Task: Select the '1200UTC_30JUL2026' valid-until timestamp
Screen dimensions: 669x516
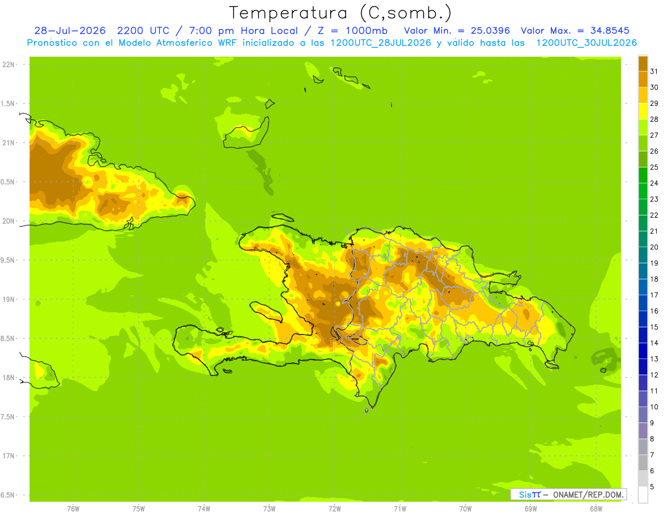Action: pyautogui.click(x=586, y=43)
